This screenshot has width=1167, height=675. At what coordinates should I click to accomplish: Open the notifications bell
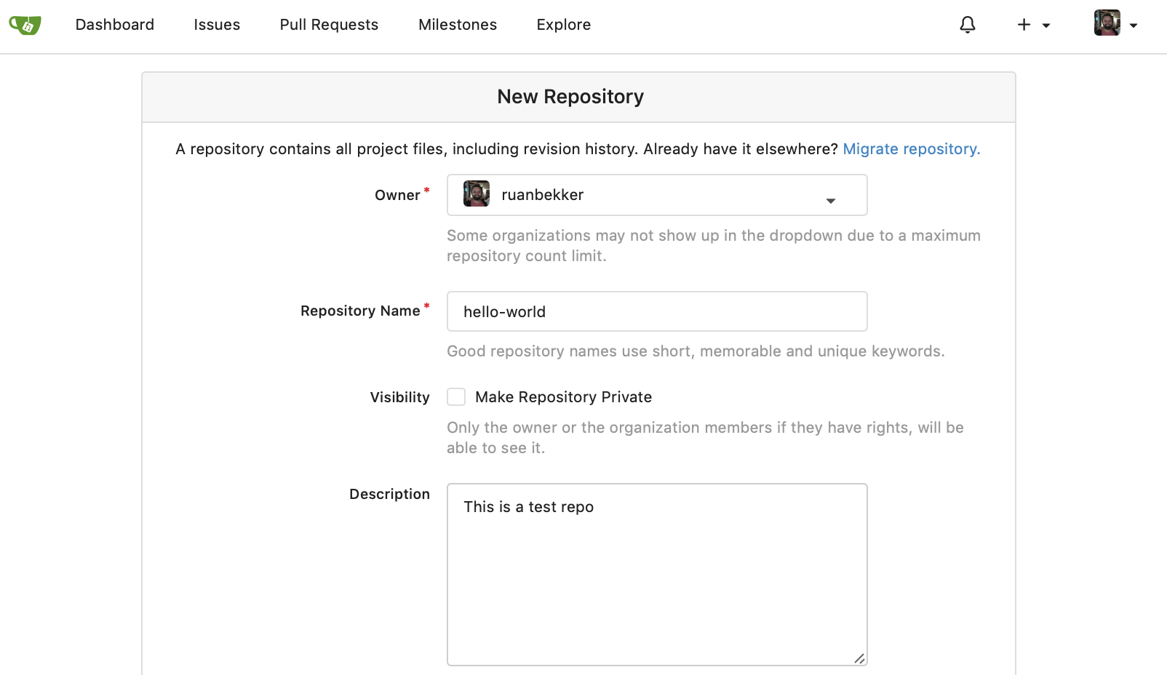click(967, 25)
